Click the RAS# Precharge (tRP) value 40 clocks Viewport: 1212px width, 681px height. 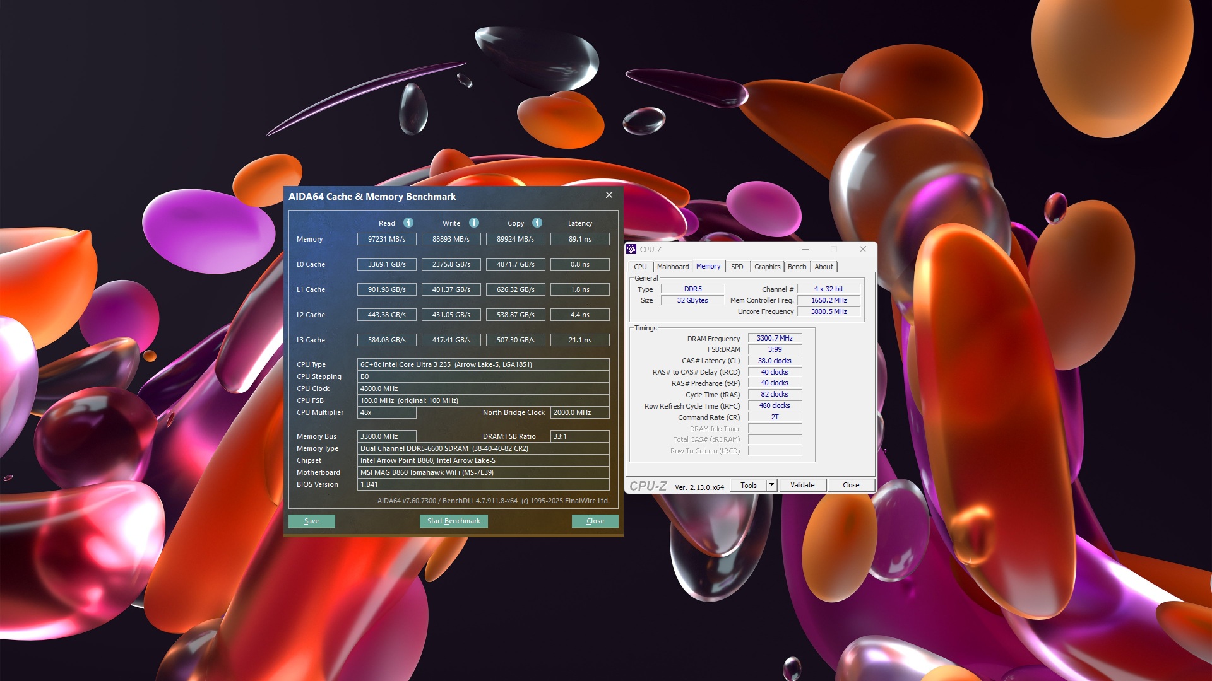775,383
